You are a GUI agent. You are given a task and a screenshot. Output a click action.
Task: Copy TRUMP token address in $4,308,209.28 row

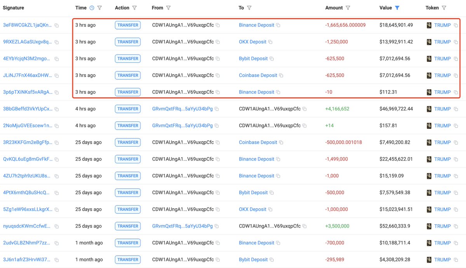pos(456,260)
